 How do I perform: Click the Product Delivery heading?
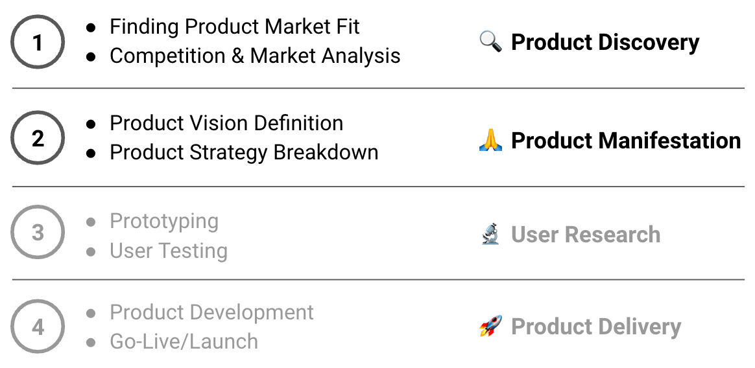(x=595, y=327)
